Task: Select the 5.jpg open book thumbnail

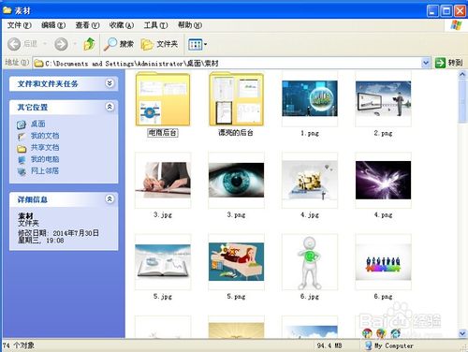Action: tap(163, 261)
